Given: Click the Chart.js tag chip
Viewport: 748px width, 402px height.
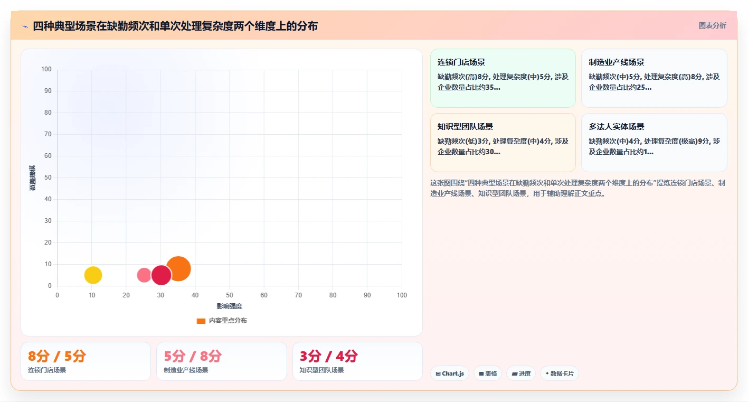Looking at the screenshot, I should pyautogui.click(x=450, y=373).
